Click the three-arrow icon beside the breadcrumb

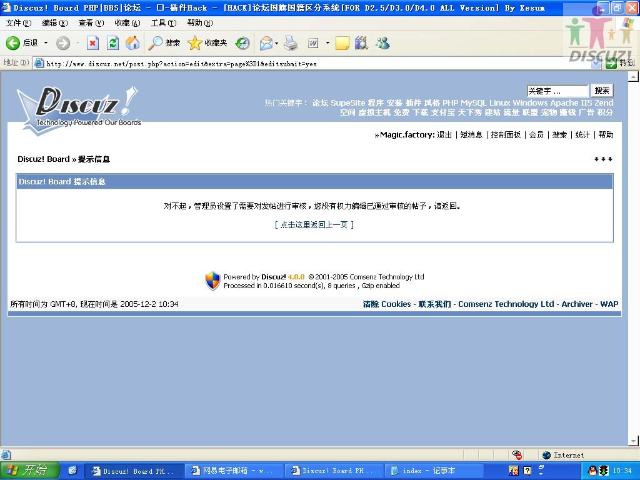603,159
